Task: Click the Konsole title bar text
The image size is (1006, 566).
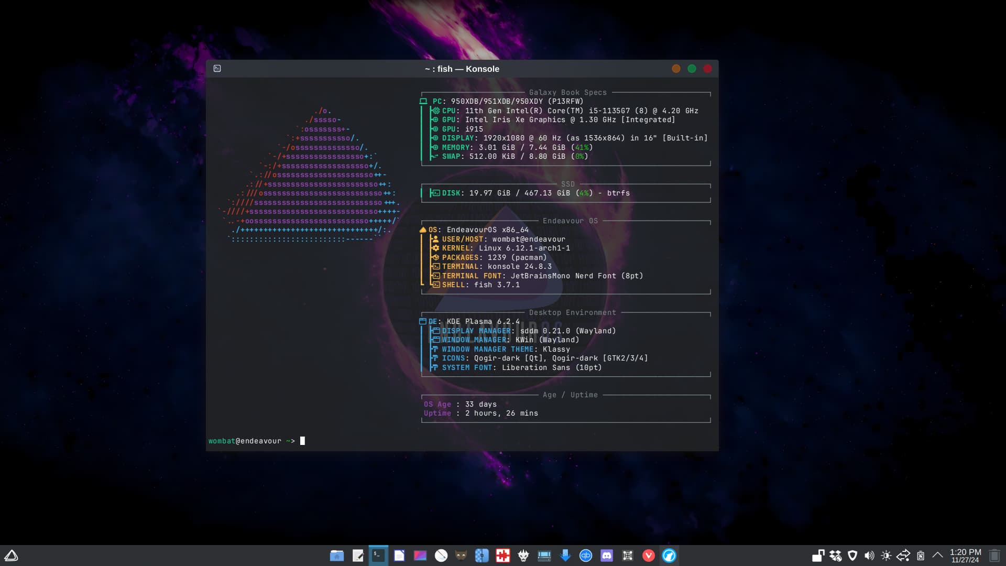Action: coord(462,69)
